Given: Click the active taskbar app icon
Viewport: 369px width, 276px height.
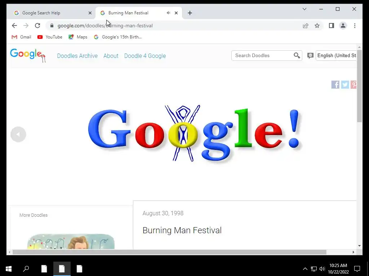Looking at the screenshot, I should coord(62,269).
